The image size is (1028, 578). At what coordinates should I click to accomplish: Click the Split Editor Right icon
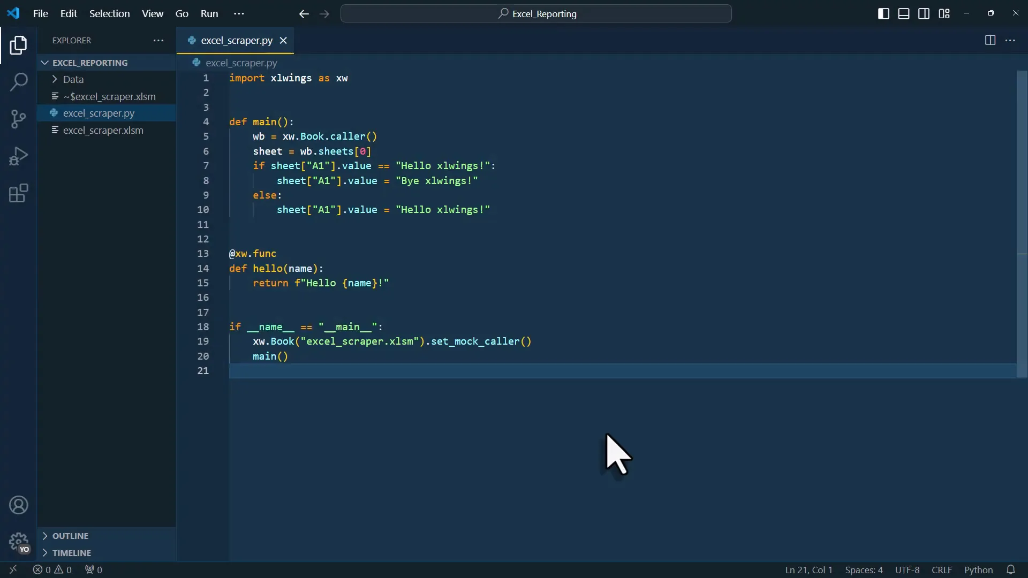coord(990,41)
